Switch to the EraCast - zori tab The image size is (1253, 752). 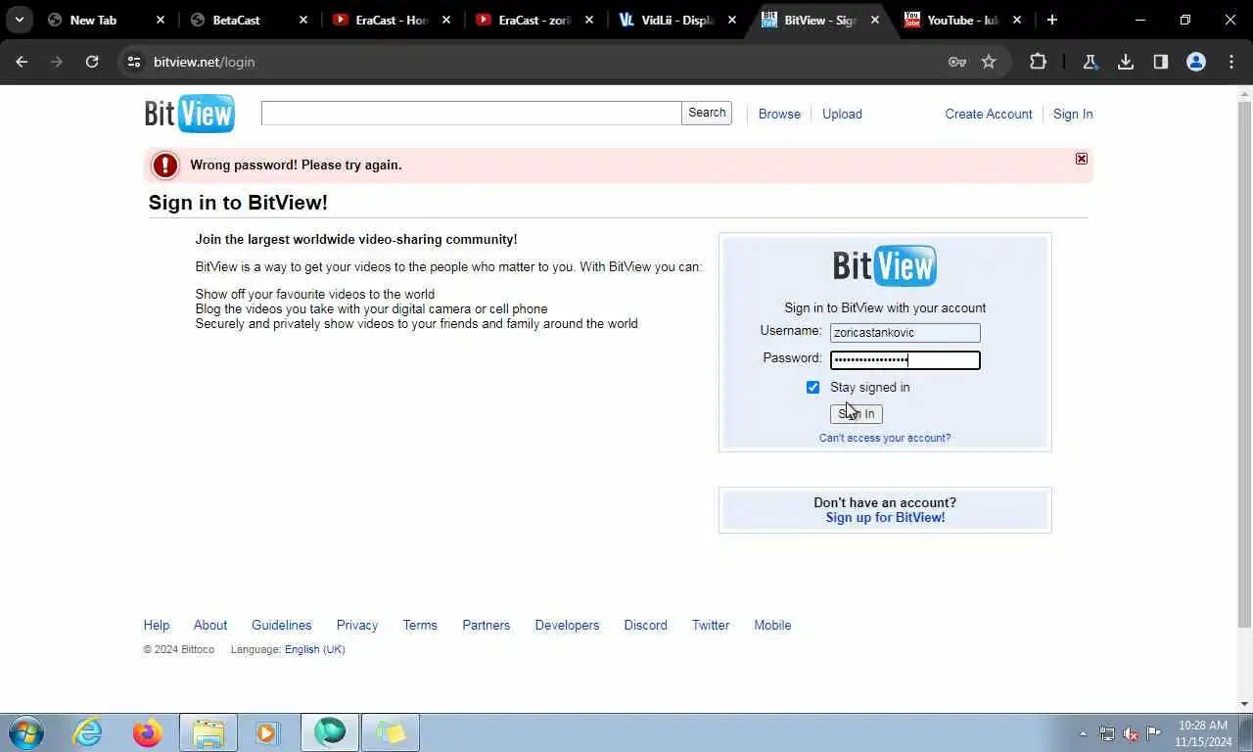pyautogui.click(x=534, y=20)
